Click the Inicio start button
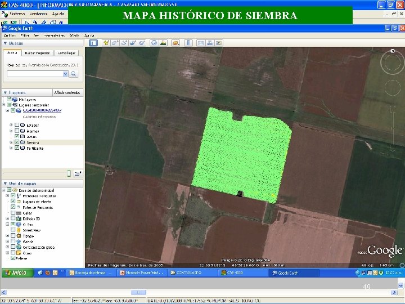 click(17, 272)
